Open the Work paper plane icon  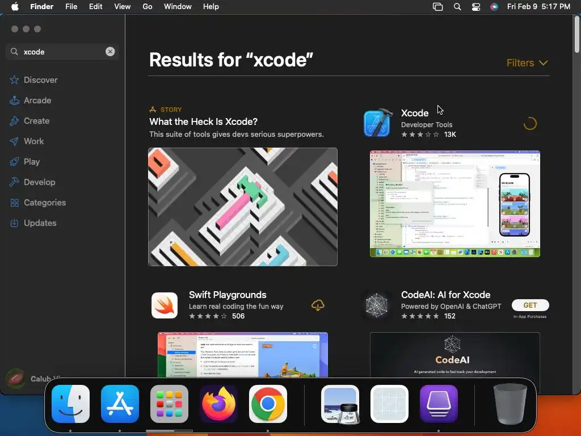14,141
